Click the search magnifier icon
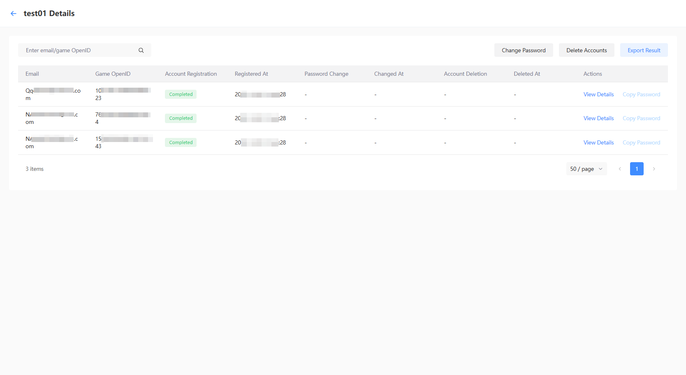This screenshot has width=686, height=375. click(141, 50)
